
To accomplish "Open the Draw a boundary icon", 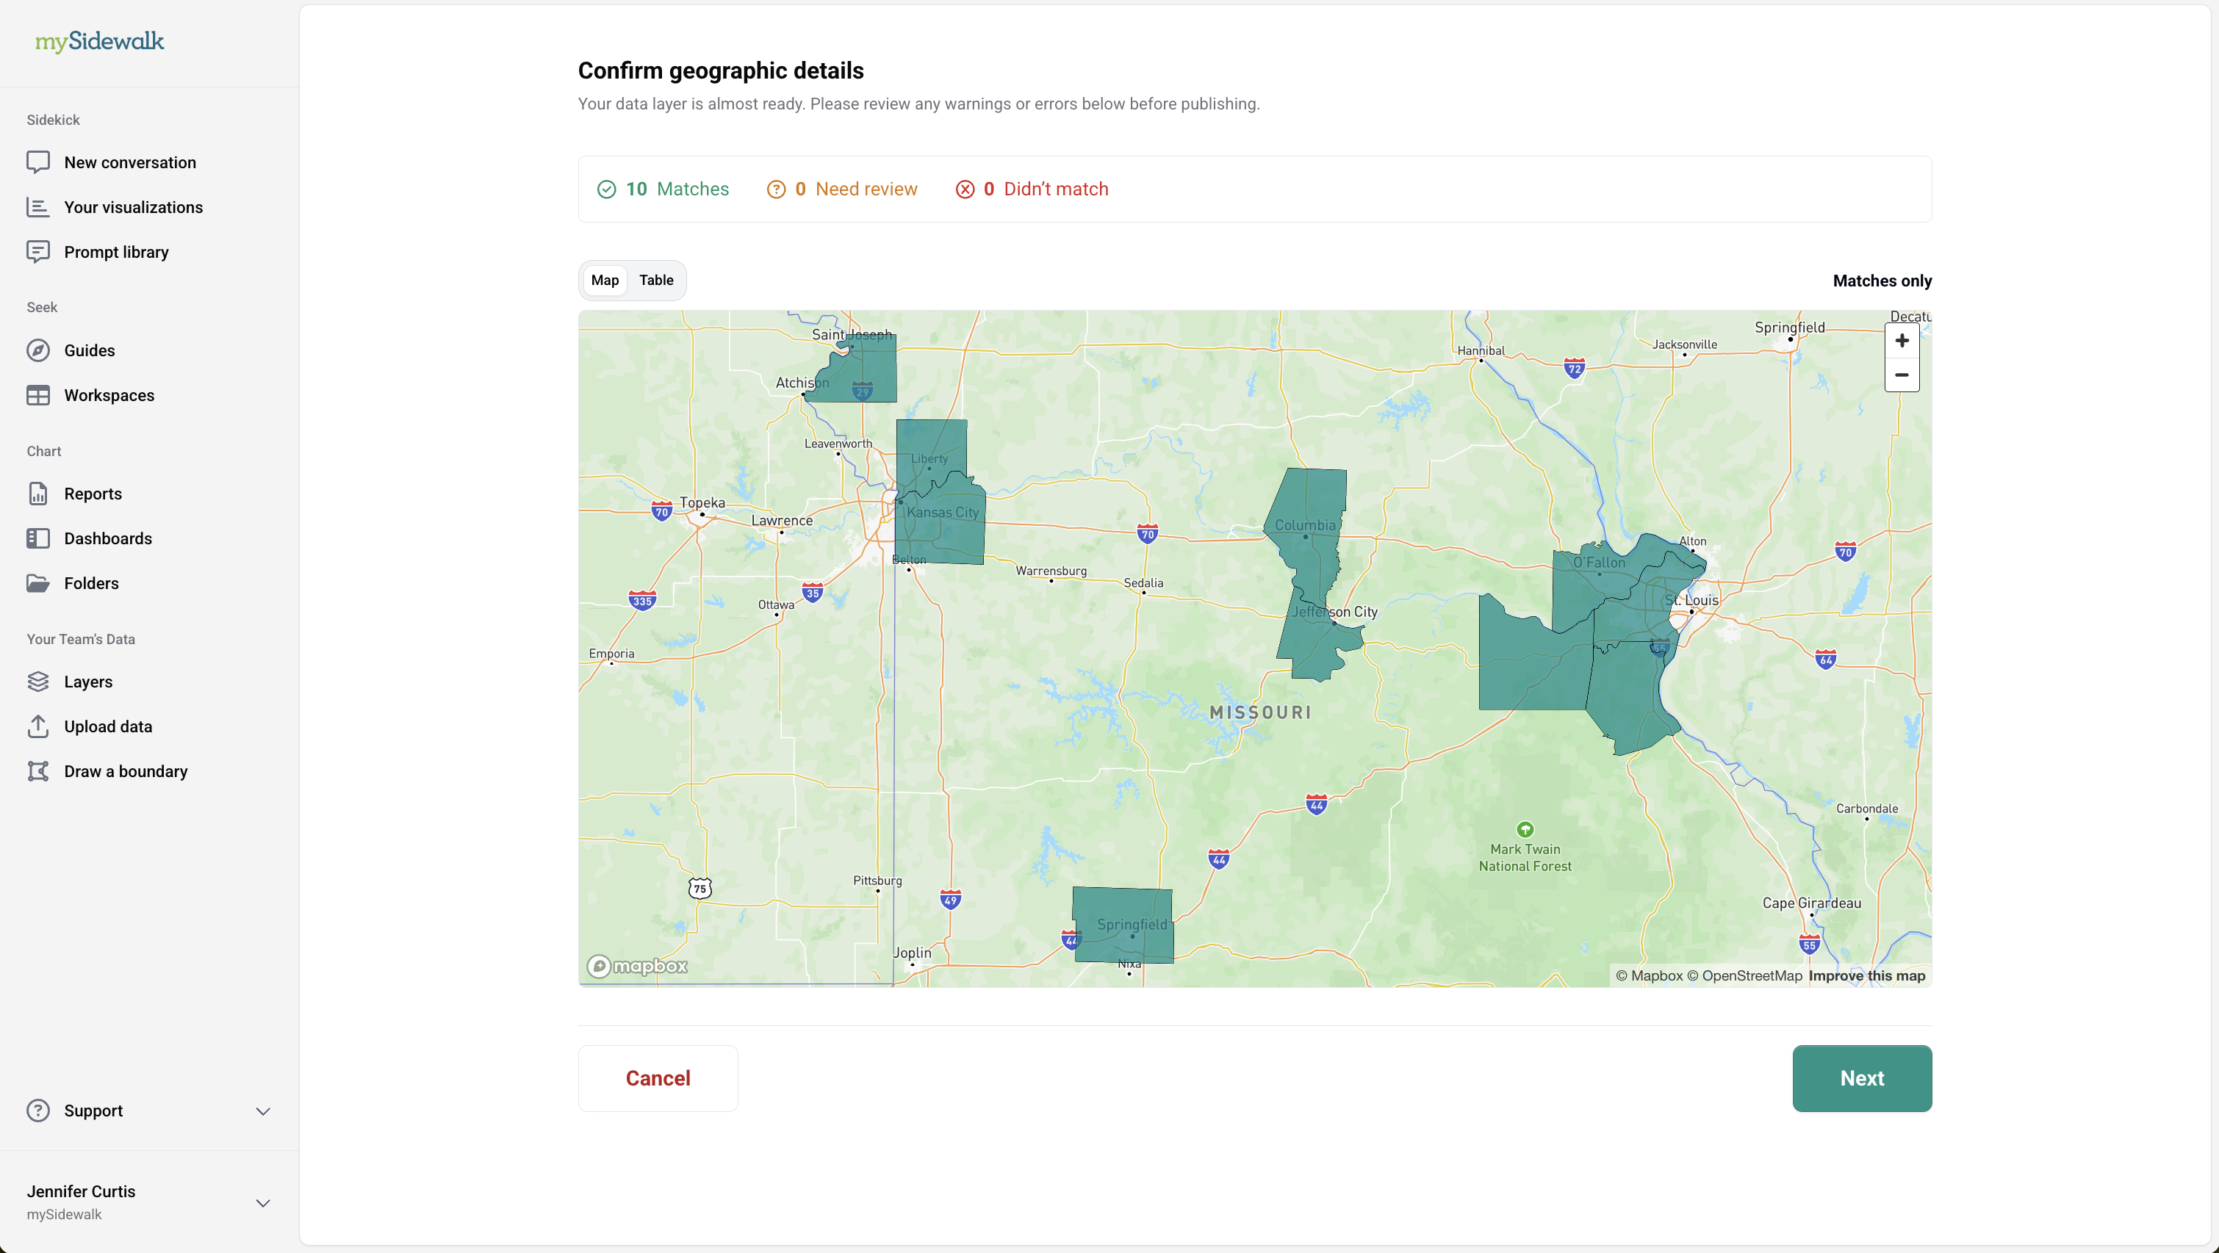I will [38, 770].
